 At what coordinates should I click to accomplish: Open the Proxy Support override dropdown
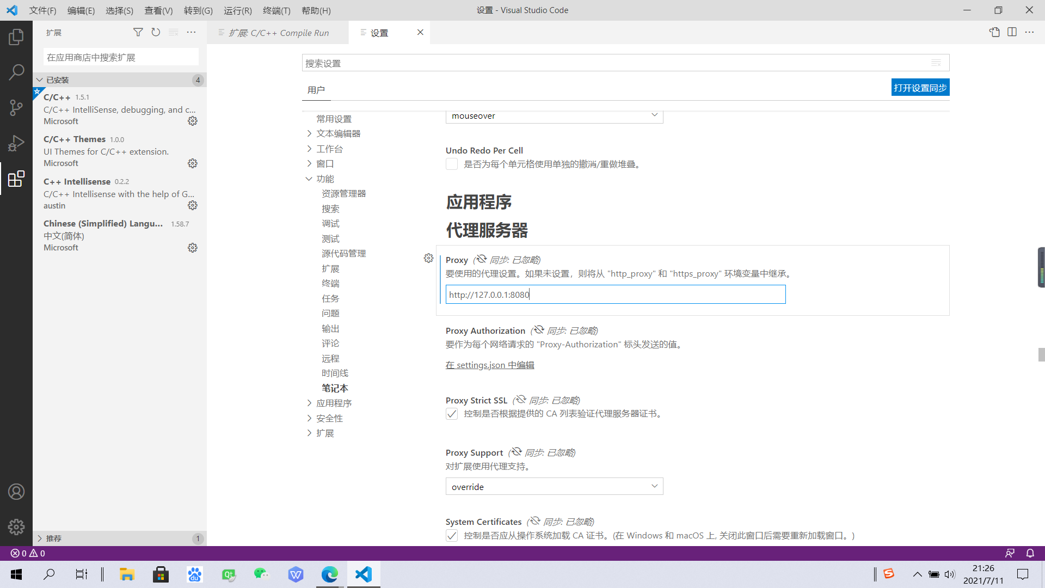click(x=554, y=486)
